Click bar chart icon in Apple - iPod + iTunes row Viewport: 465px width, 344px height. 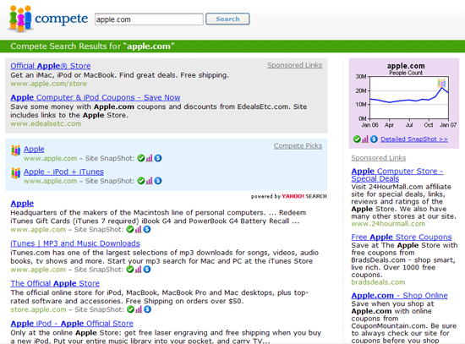(x=149, y=181)
